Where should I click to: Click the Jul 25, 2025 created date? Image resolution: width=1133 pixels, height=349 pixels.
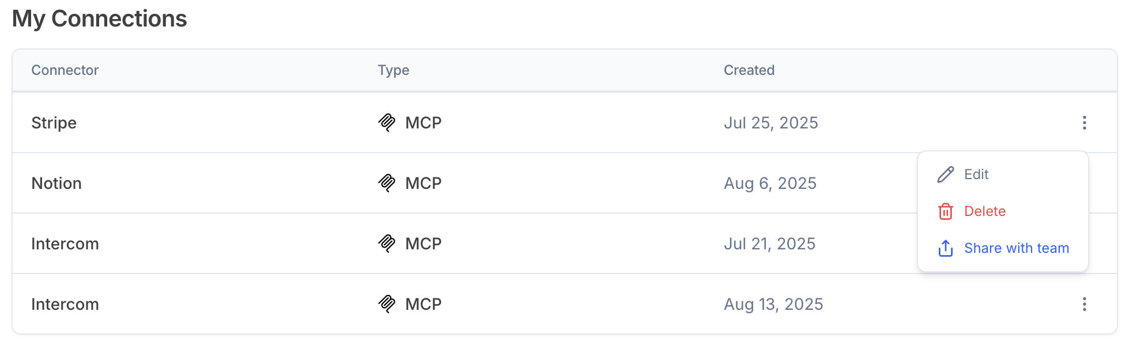[771, 122]
